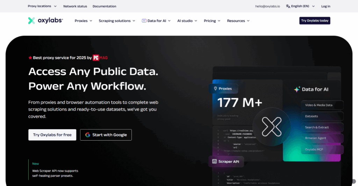Select the Search & Extract chip
358x186 pixels.
point(322,127)
